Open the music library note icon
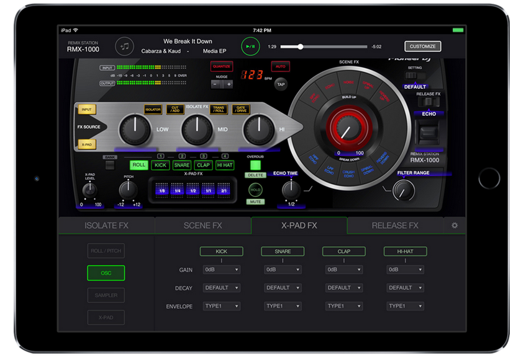The image size is (526, 357). point(125,46)
